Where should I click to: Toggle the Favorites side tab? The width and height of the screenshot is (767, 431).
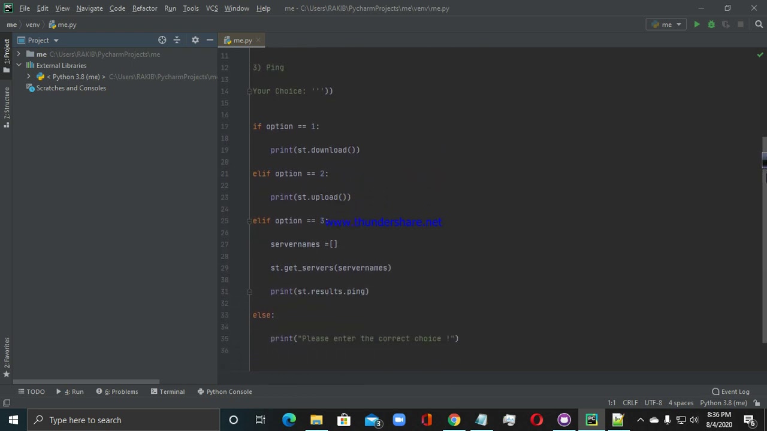click(x=7, y=356)
